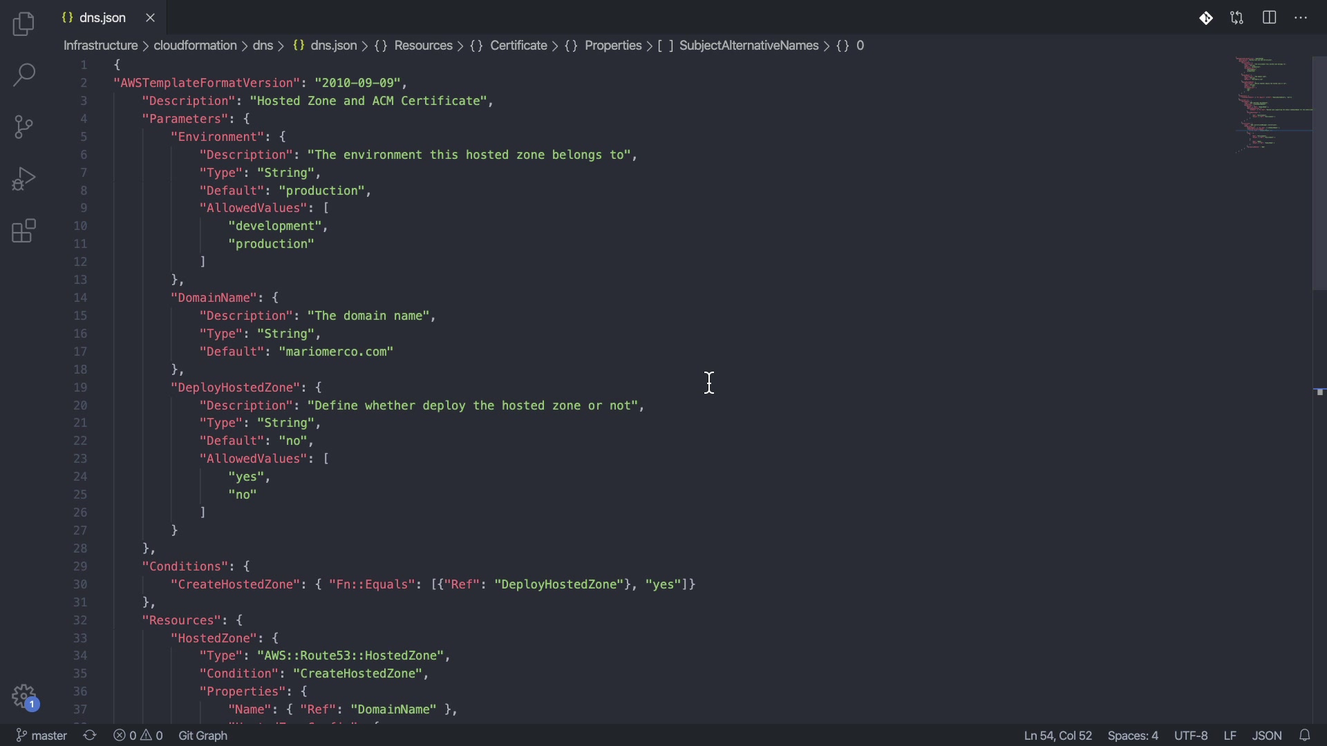1327x746 pixels.
Task: Open the Source Control view
Action: click(x=23, y=127)
